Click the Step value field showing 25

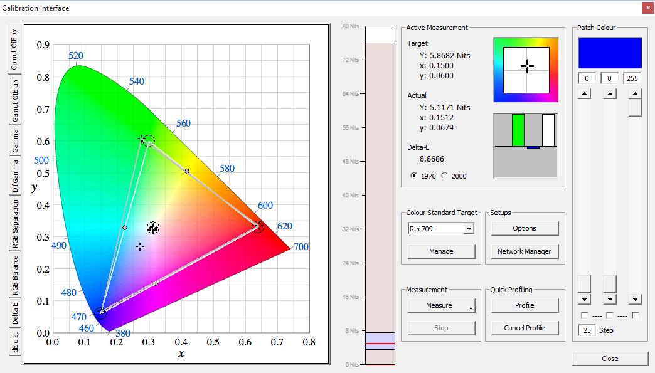[587, 330]
